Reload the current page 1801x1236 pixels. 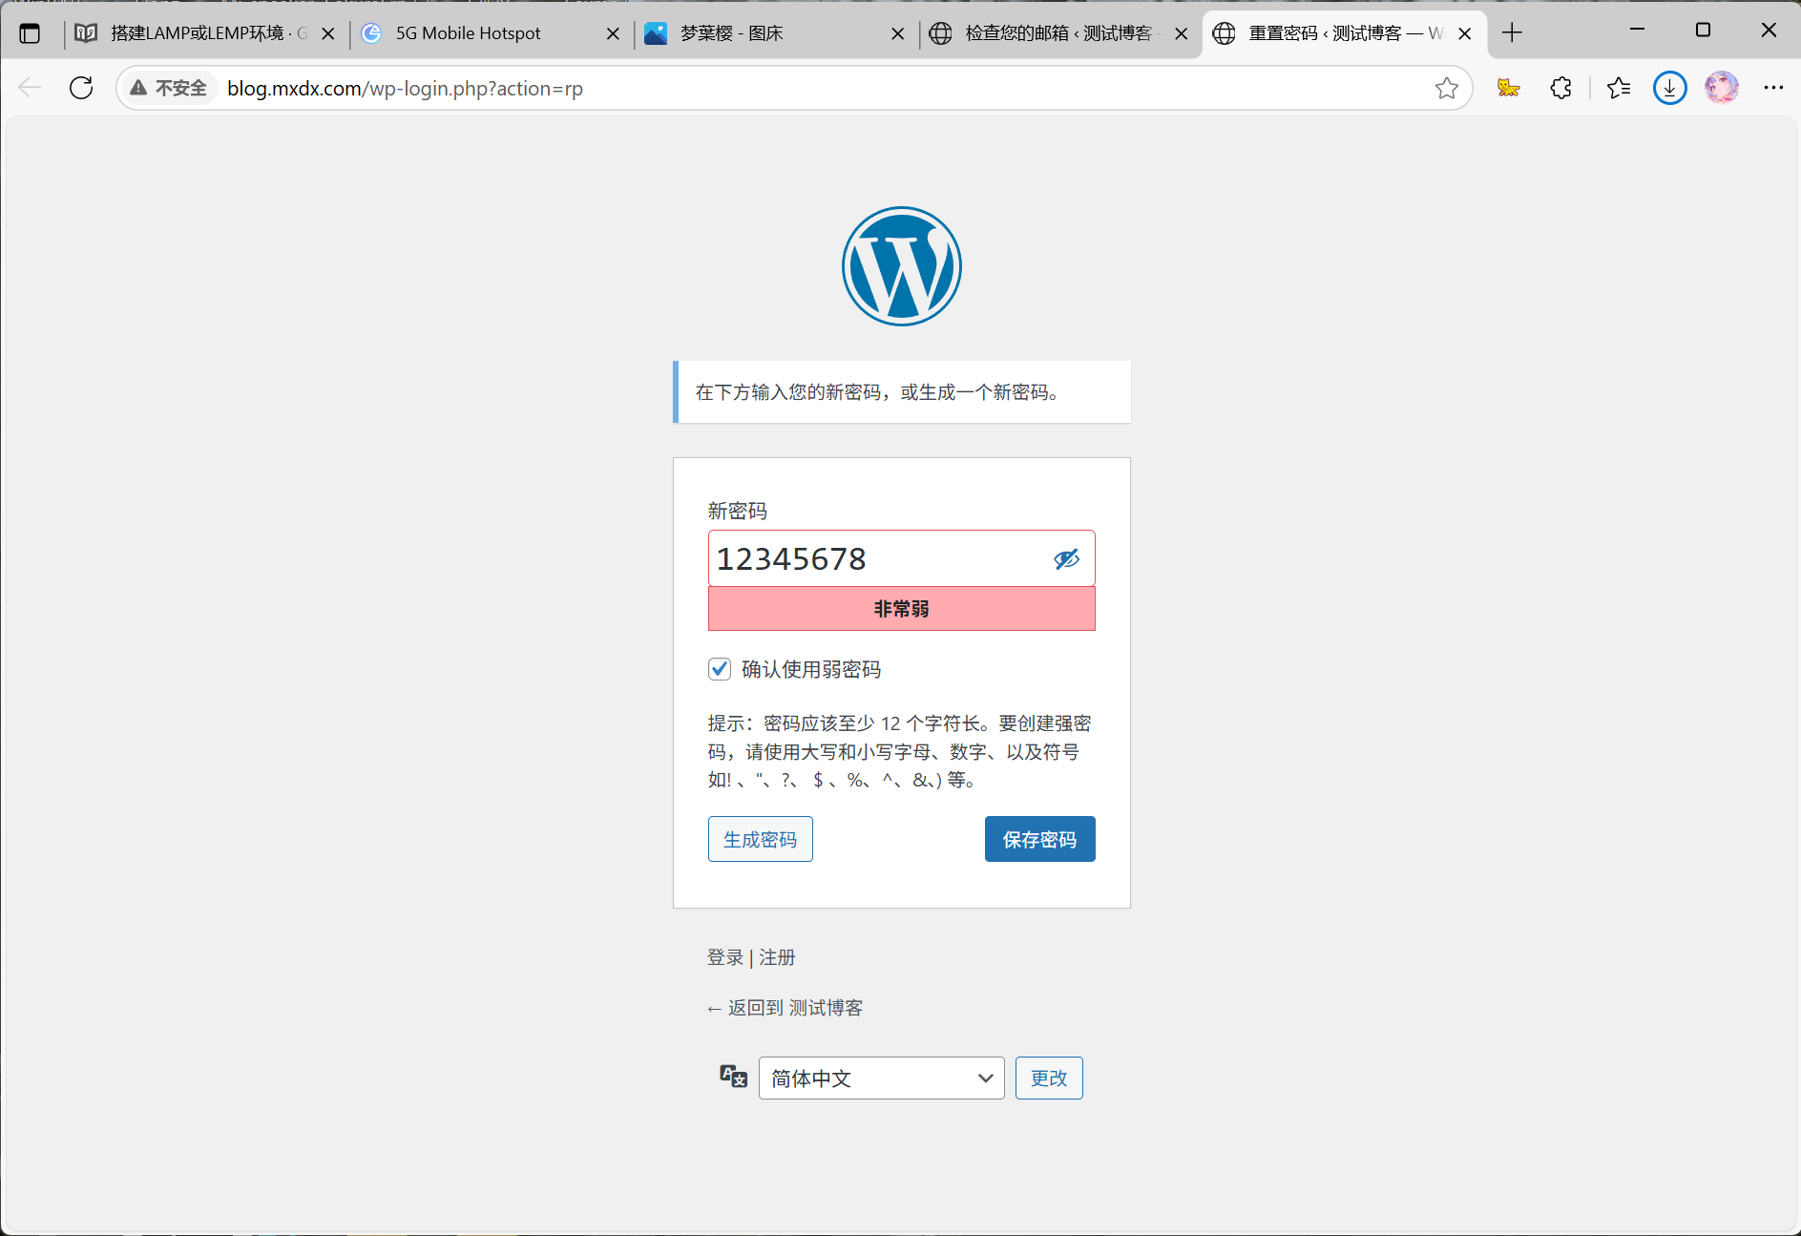[x=81, y=88]
